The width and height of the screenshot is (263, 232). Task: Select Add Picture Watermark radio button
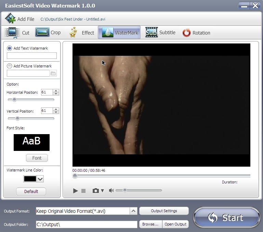click(x=9, y=66)
